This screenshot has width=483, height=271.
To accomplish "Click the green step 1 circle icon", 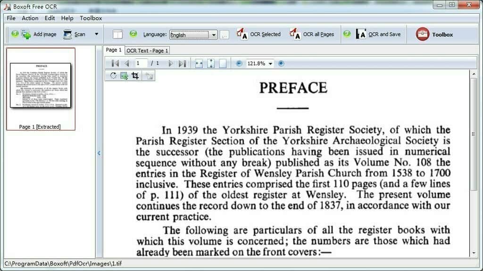I will (x=15, y=33).
